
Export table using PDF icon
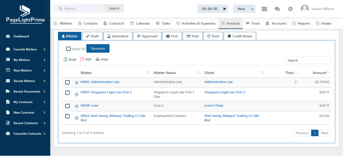pos(82,60)
